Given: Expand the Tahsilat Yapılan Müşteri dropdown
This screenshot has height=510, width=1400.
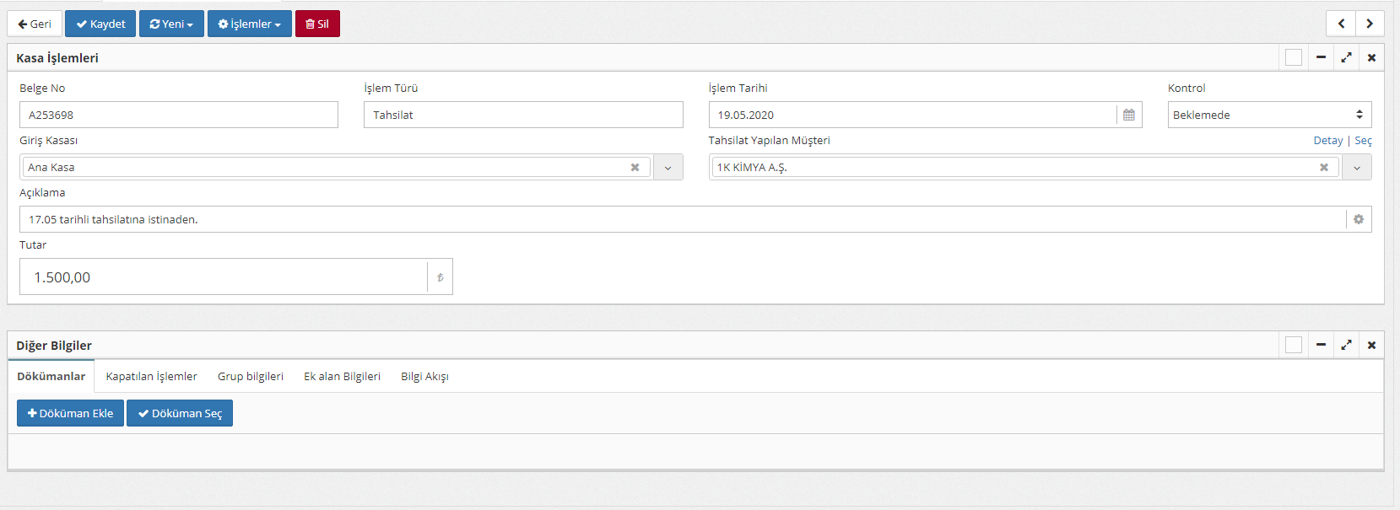Looking at the screenshot, I should click(x=1356, y=167).
